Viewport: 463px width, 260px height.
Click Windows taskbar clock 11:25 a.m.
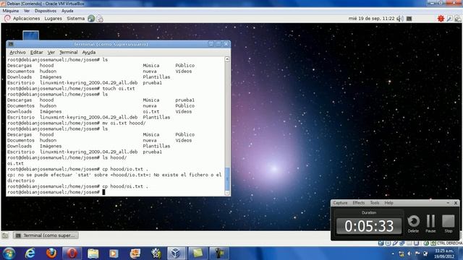(444, 253)
